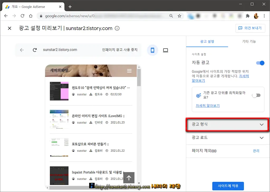Click the info icon beside sunstar2.tistory.com title
270x192 pixels.
[117, 28]
